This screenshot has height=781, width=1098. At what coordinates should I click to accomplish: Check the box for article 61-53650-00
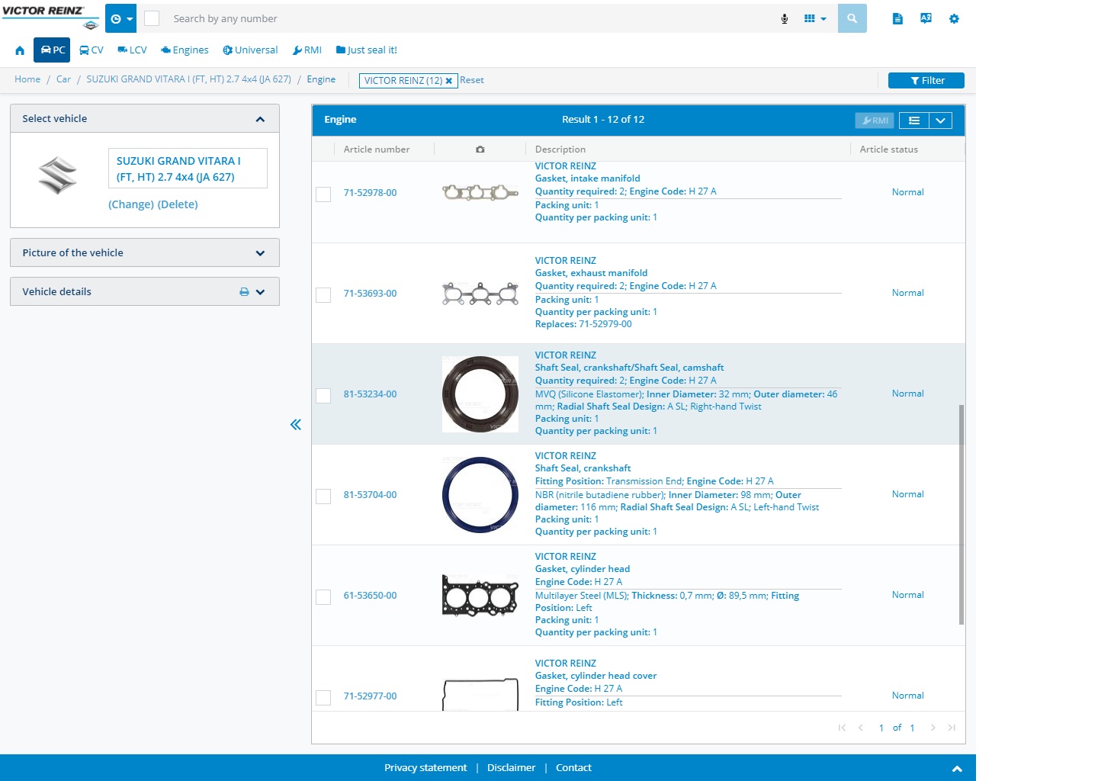pos(323,597)
